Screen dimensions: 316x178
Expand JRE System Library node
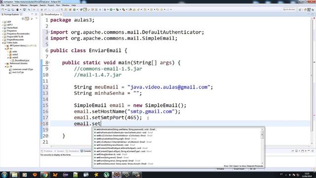coord(5,46)
